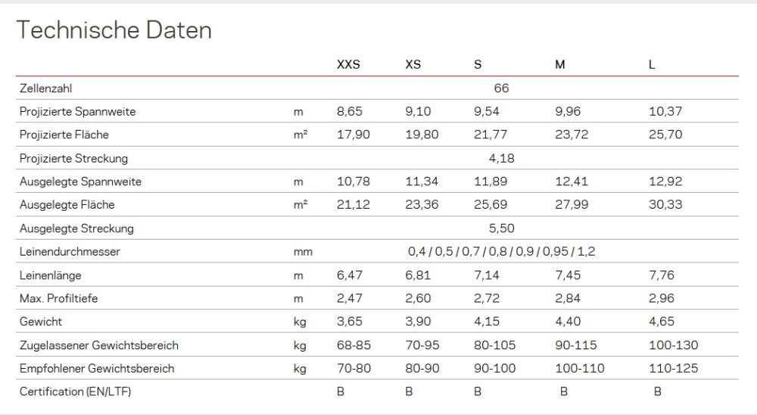Select the XS size column header
The image size is (757, 415).
413,64
